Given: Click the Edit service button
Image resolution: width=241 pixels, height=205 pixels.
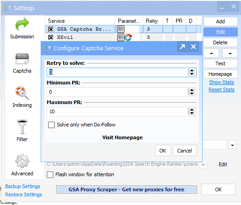Looking at the screenshot, I should coord(220,32).
